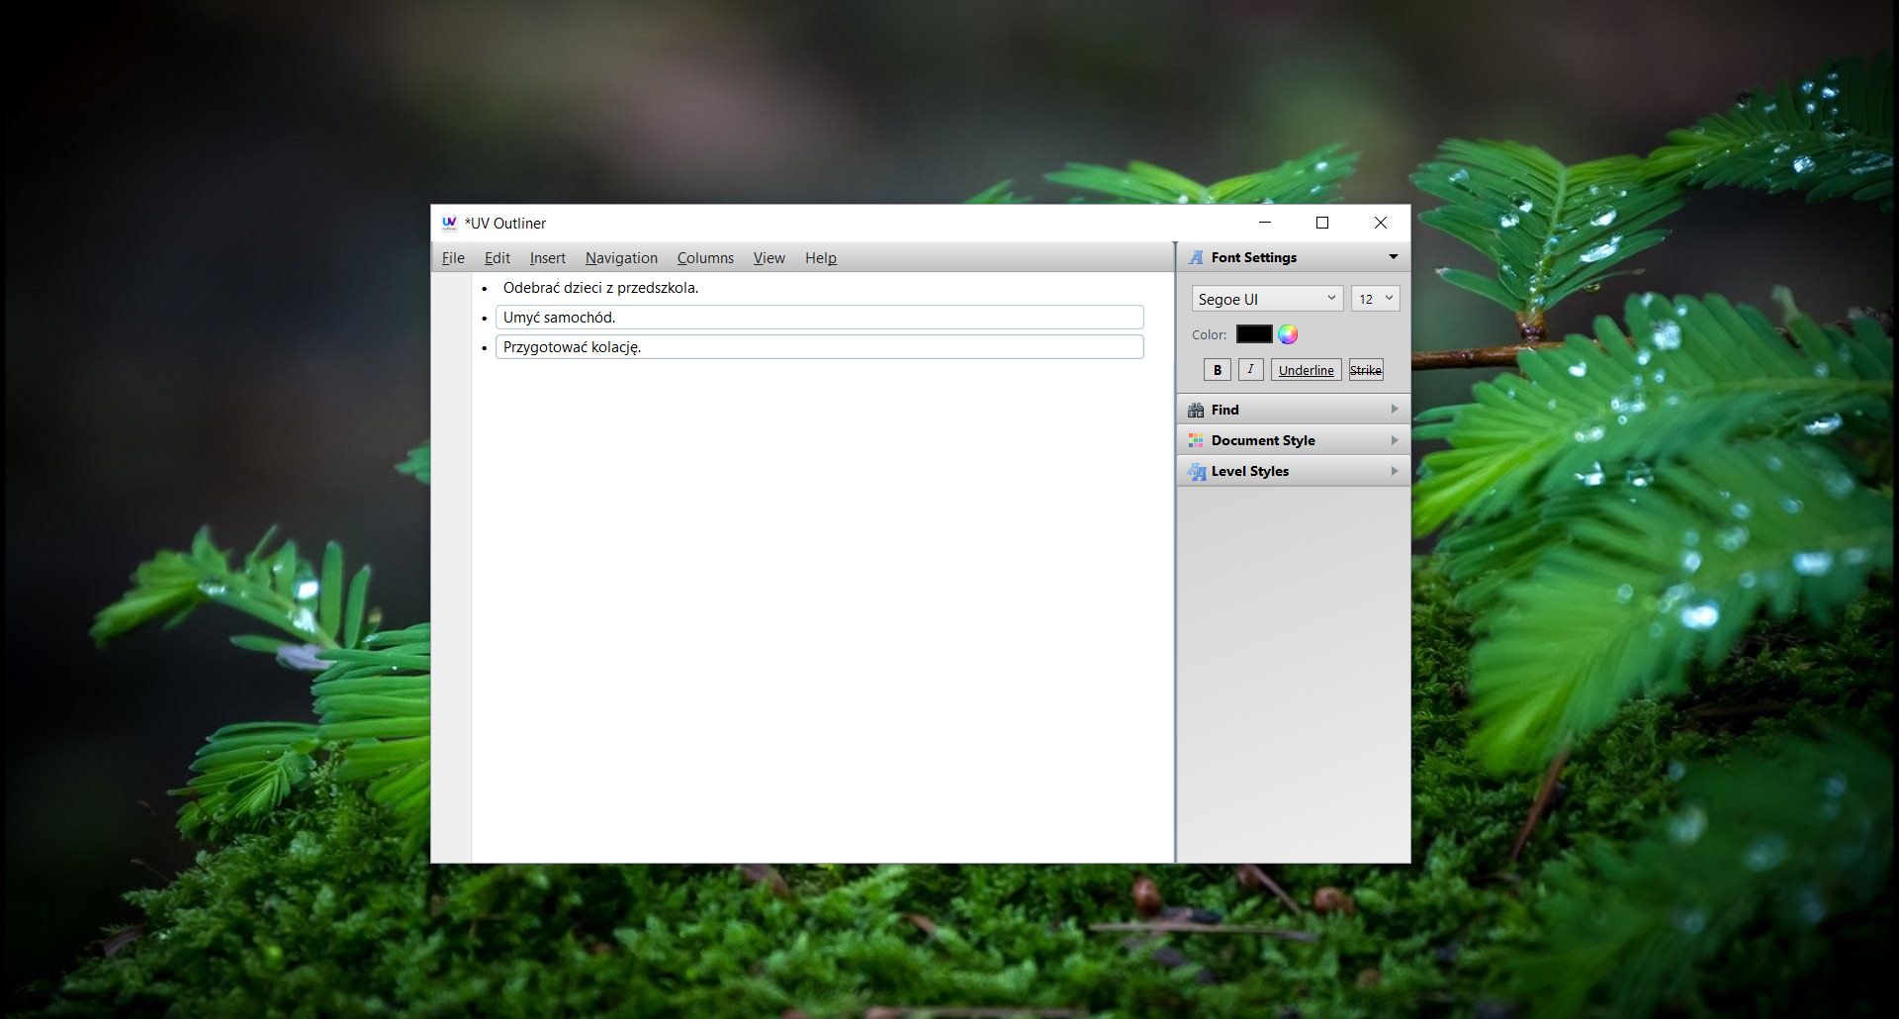Apply Underline formatting

coord(1306,369)
